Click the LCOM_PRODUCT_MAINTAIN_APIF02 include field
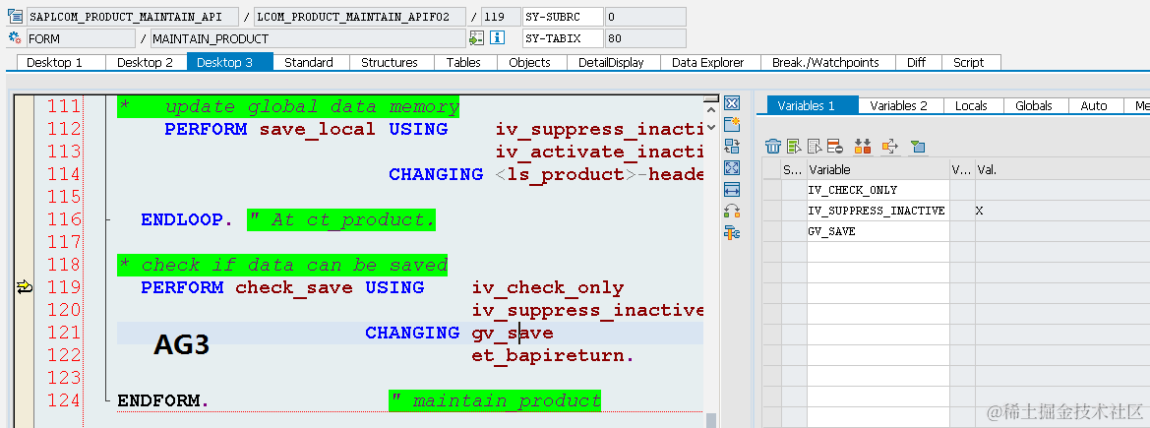Image resolution: width=1150 pixels, height=428 pixels. pos(359,16)
